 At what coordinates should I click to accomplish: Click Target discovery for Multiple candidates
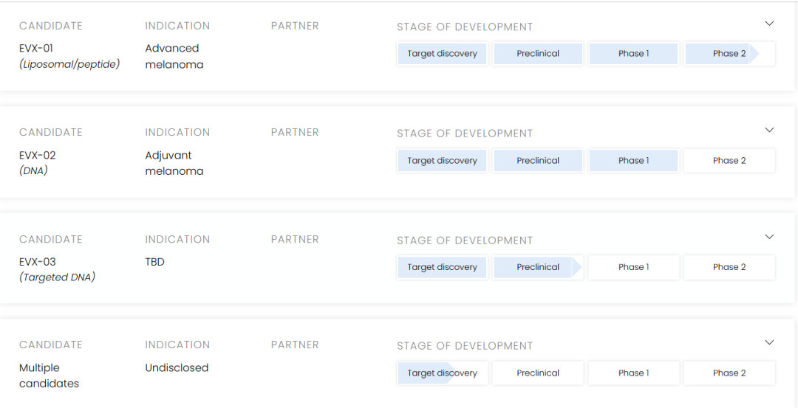pyautogui.click(x=443, y=373)
